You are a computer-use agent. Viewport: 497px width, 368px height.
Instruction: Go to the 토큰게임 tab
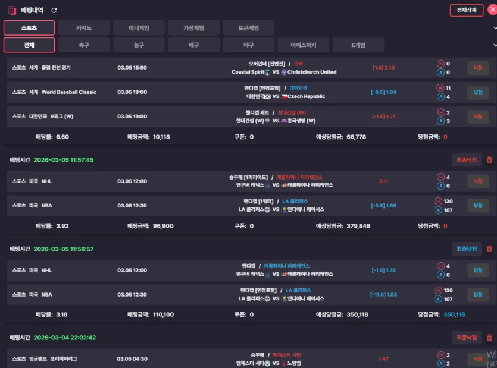point(249,28)
